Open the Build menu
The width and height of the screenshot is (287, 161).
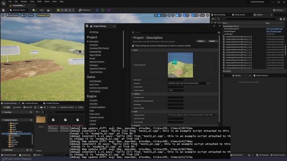click(39, 1)
